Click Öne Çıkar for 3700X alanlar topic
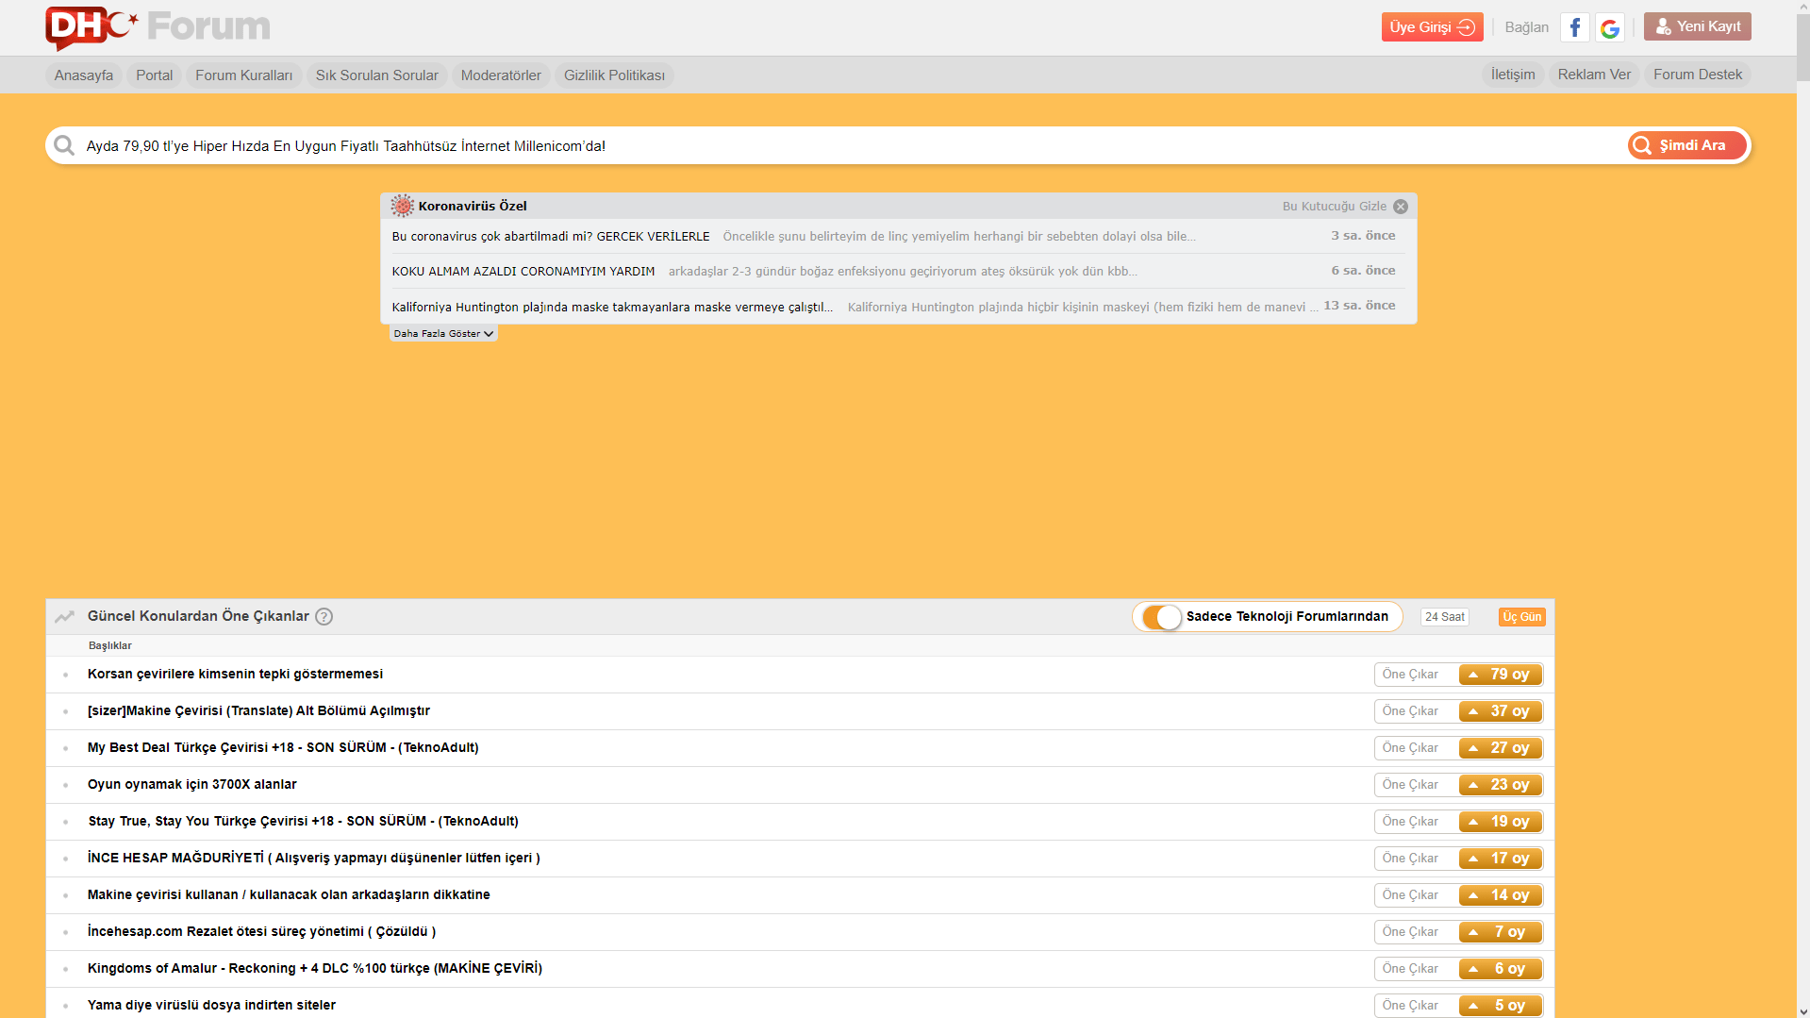 pos(1410,785)
